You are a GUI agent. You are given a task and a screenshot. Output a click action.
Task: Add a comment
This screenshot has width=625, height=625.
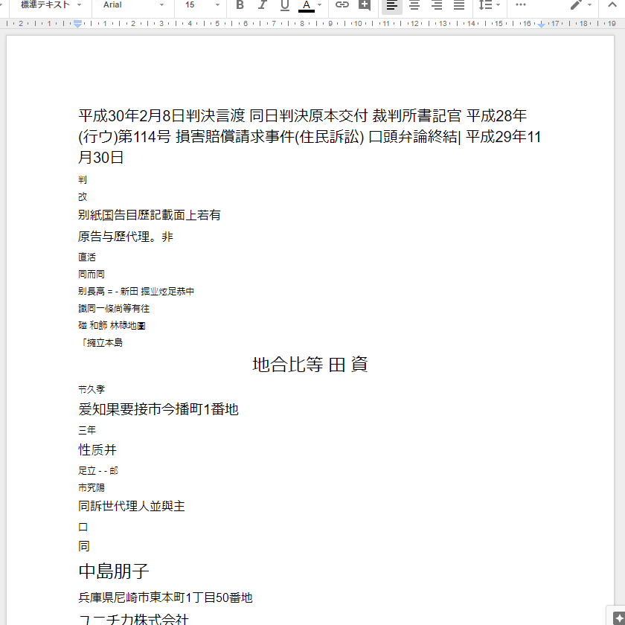click(365, 4)
